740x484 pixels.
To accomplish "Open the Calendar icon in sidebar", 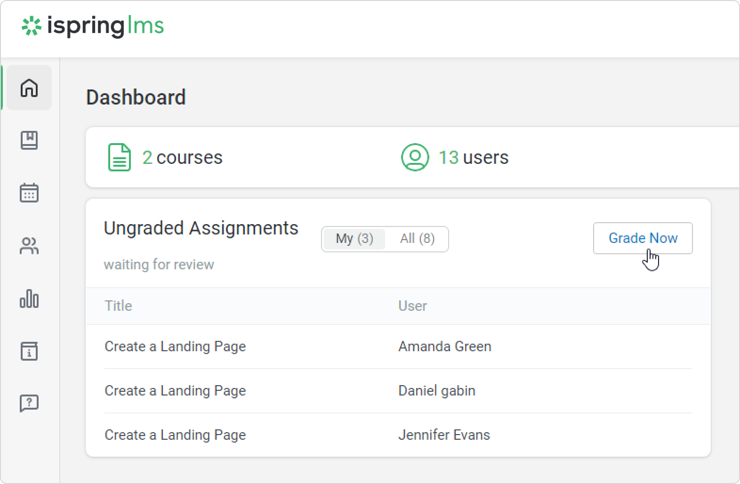I will [29, 193].
